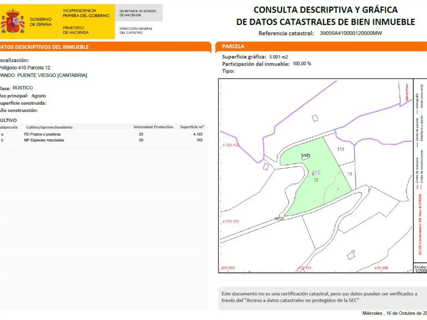427x320 pixels.
Task: Click the Spanish coat of arms emblem
Action: [x=13, y=21]
